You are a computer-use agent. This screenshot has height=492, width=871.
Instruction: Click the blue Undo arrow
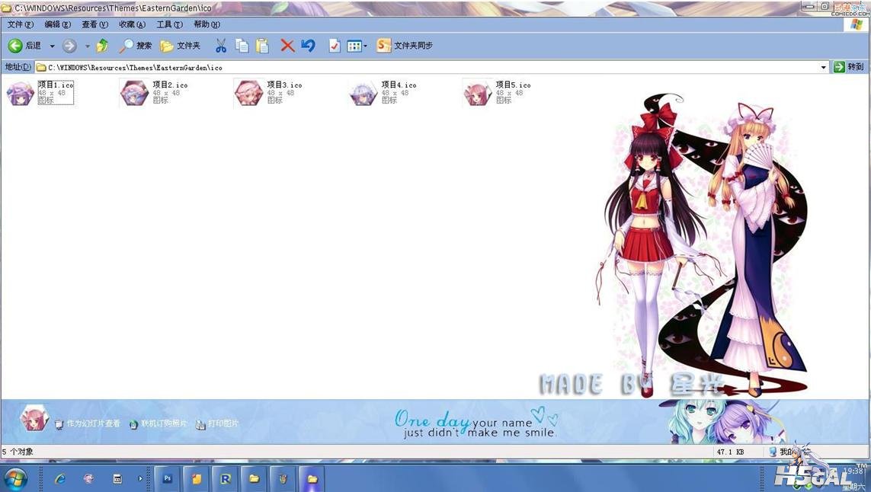pos(308,46)
